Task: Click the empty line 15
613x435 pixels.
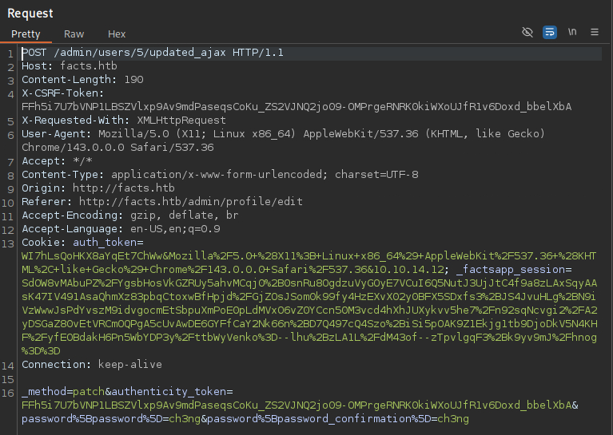Action: 311,379
